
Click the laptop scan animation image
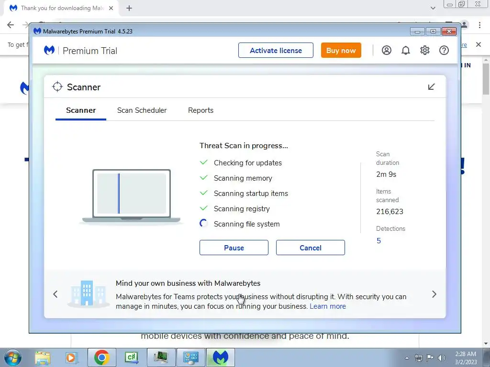tap(131, 196)
